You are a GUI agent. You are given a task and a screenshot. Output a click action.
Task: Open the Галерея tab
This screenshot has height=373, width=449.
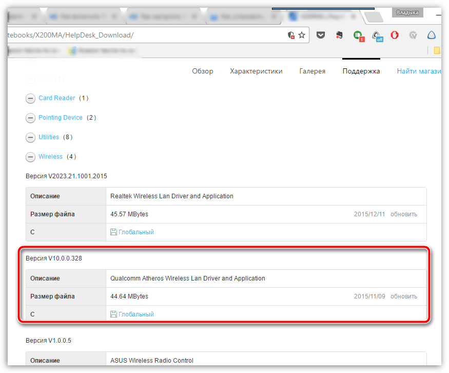[312, 71]
